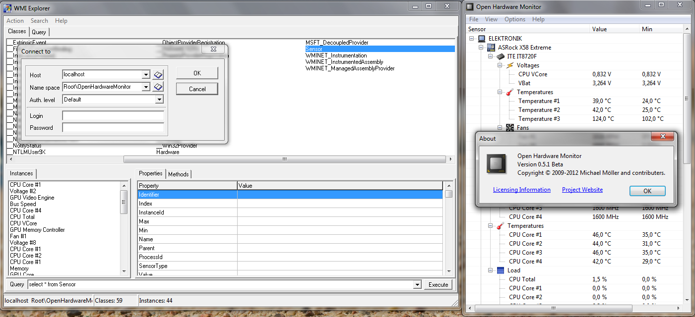Click the thermometer icon above Temperature #1
This screenshot has height=317, width=695.
point(509,92)
